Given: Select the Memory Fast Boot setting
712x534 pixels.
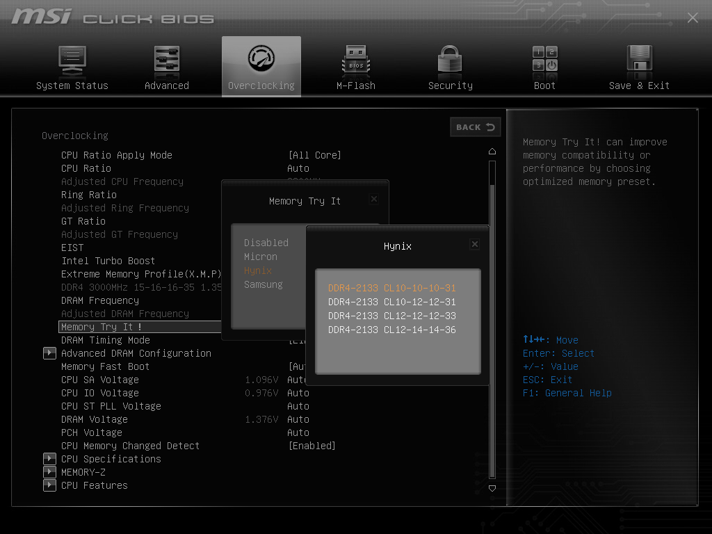Looking at the screenshot, I should tap(106, 366).
